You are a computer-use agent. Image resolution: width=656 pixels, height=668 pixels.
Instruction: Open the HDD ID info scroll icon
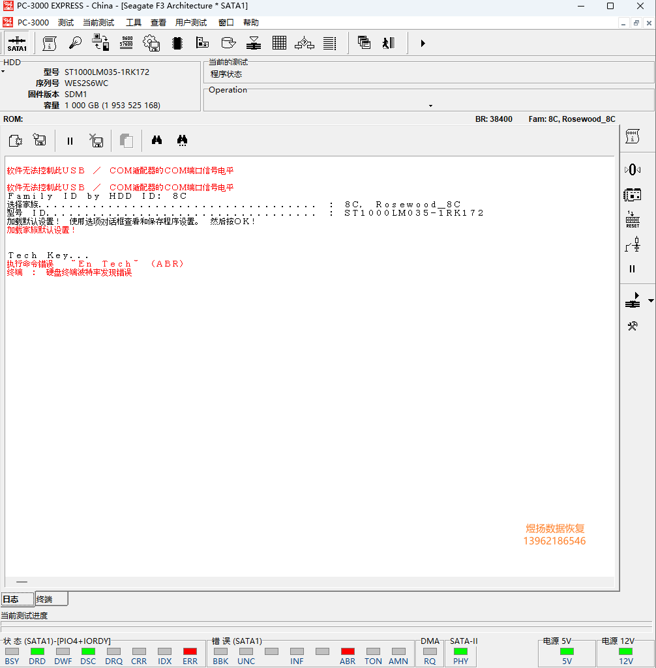point(50,44)
